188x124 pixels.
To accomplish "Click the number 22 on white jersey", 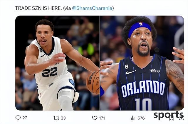I will tap(50, 72).
